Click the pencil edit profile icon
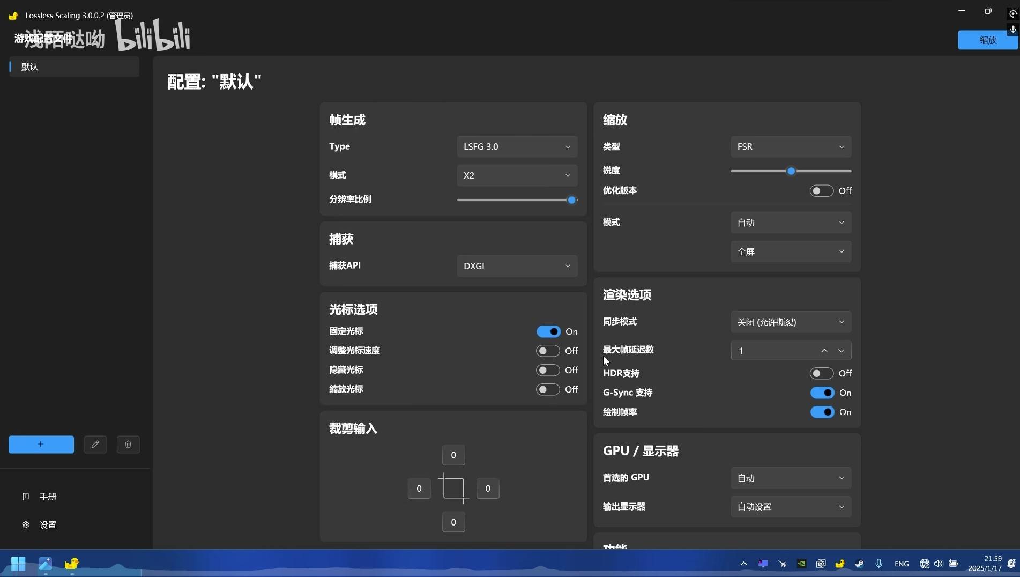1020x577 pixels. (95, 445)
